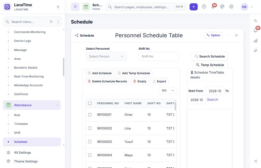
Task: Check the row for Maya
Action: tap(90, 155)
